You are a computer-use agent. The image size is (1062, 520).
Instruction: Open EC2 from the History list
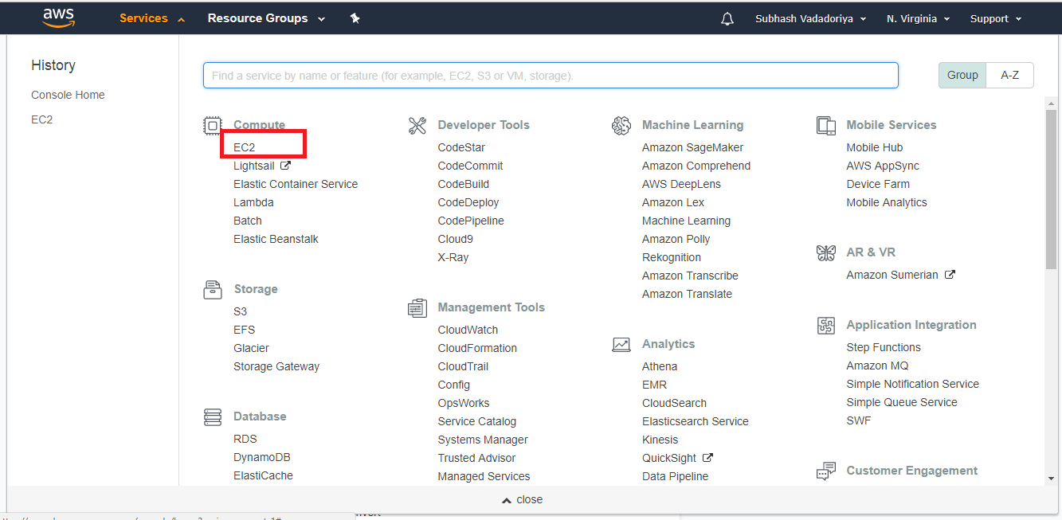pos(42,119)
